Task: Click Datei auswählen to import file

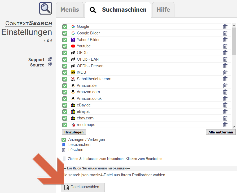Action: (x=83, y=187)
